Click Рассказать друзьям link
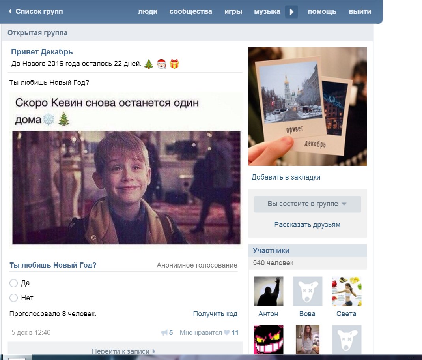Image resolution: width=422 pixels, height=360 pixels. point(307,225)
